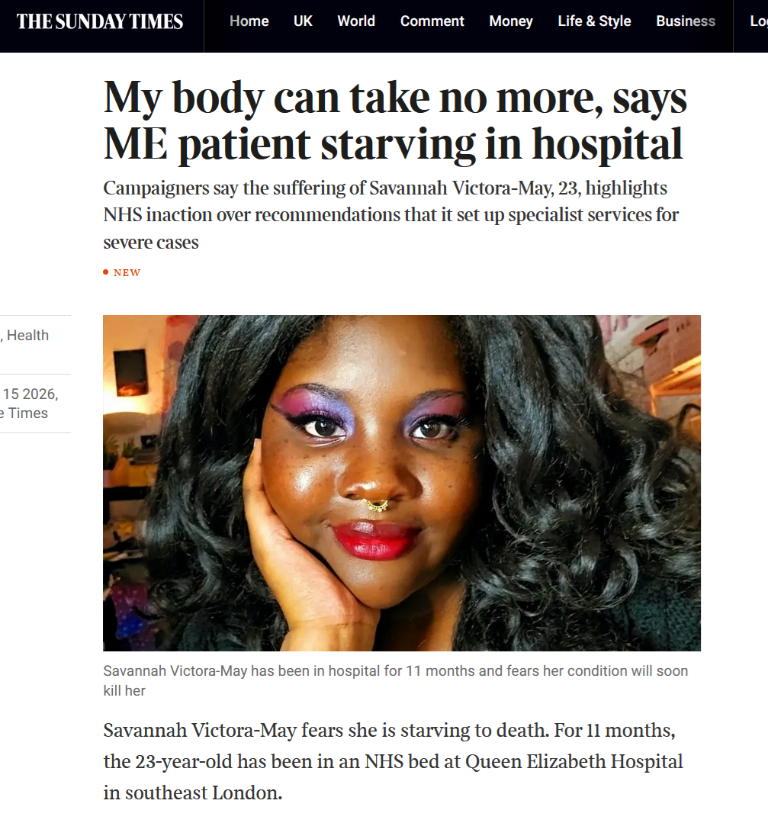Go to the UK section
Image resolution: width=768 pixels, height=823 pixels.
[303, 21]
